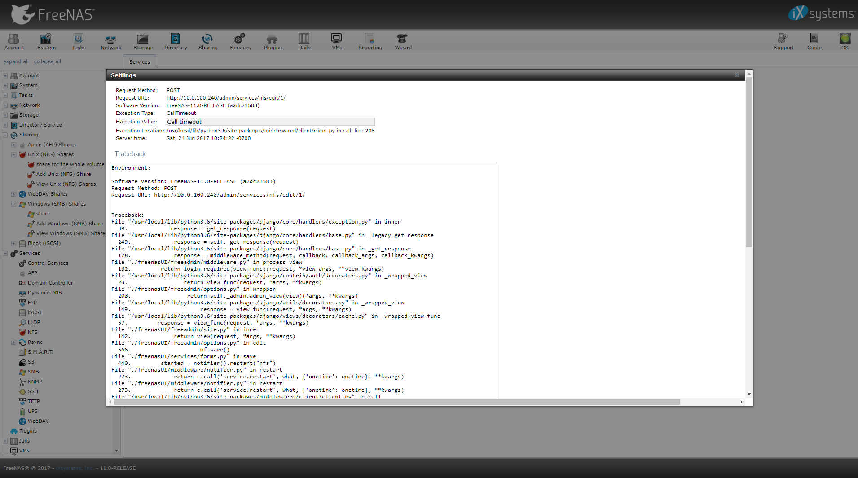Open View Unix (NFS) Shares
The height and width of the screenshot is (478, 858).
pos(66,184)
